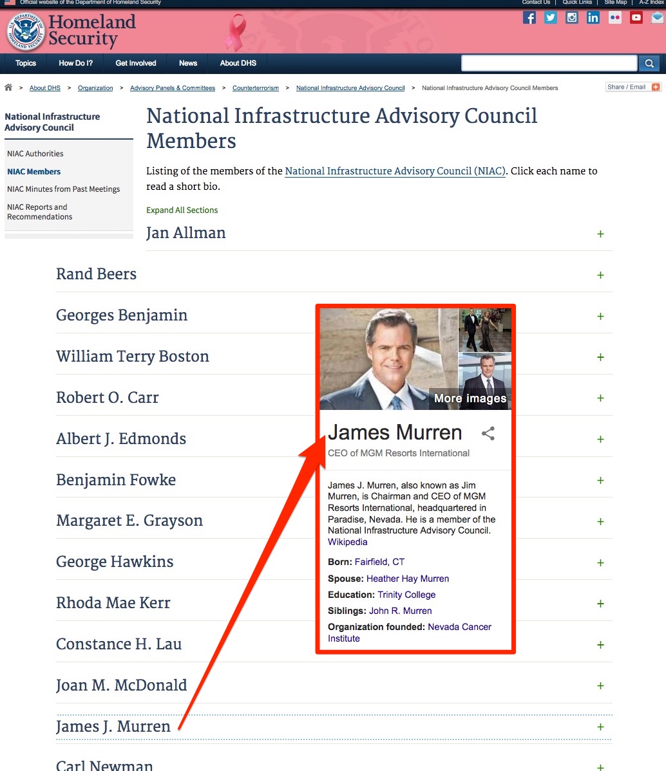The image size is (666, 771).
Task: Focus the site search input field
Action: (x=549, y=64)
